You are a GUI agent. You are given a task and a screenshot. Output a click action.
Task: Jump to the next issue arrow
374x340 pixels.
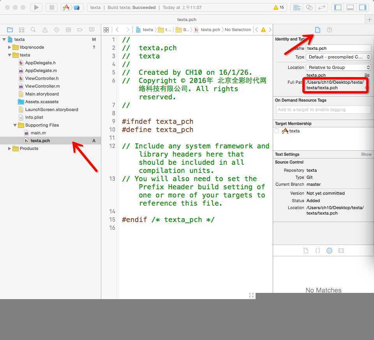(270, 30)
